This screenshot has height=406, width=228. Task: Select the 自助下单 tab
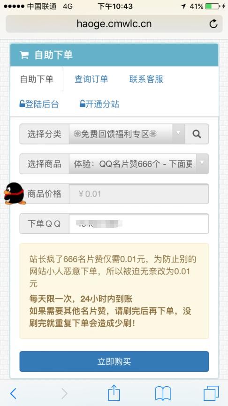point(37,79)
